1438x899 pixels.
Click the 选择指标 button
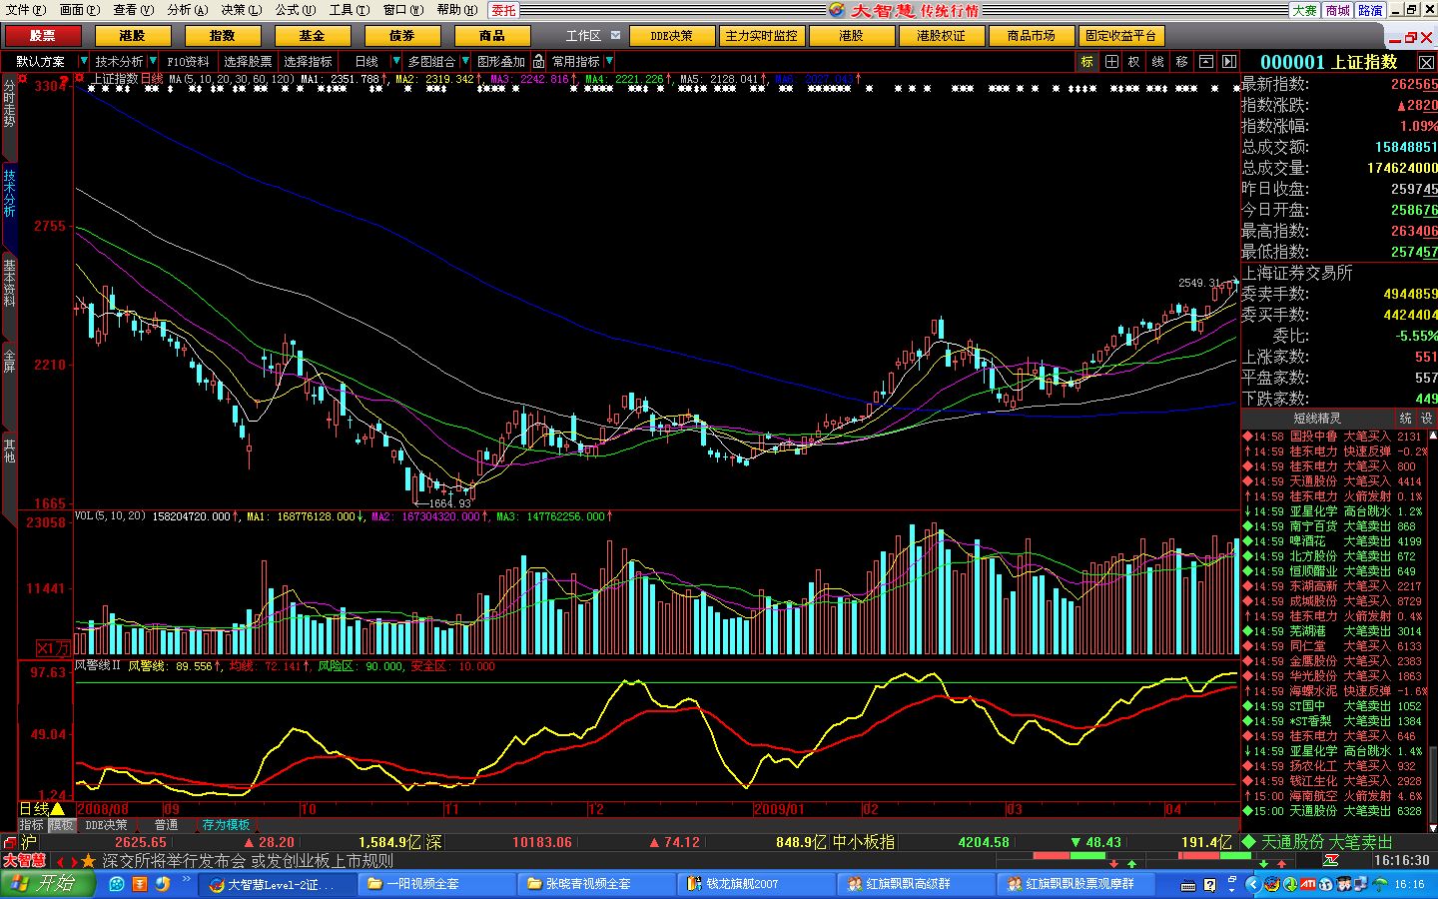(308, 62)
